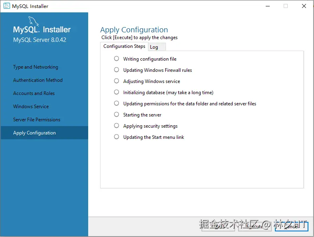Go to Windows Service sidebar step

31,107
